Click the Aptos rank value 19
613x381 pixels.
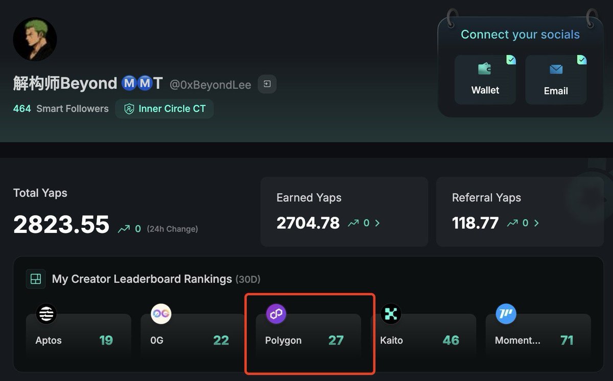pyautogui.click(x=106, y=341)
